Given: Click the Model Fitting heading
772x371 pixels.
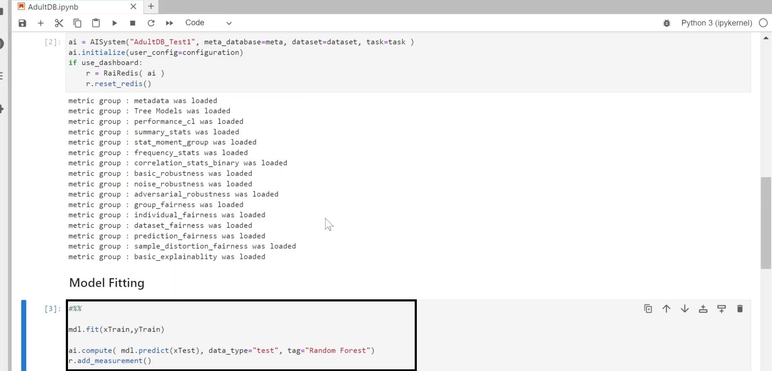Looking at the screenshot, I should pyautogui.click(x=107, y=282).
